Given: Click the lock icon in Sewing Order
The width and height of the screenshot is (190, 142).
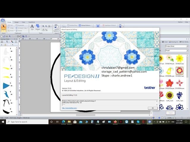Looking at the screenshot, I should (x=5, y=45).
